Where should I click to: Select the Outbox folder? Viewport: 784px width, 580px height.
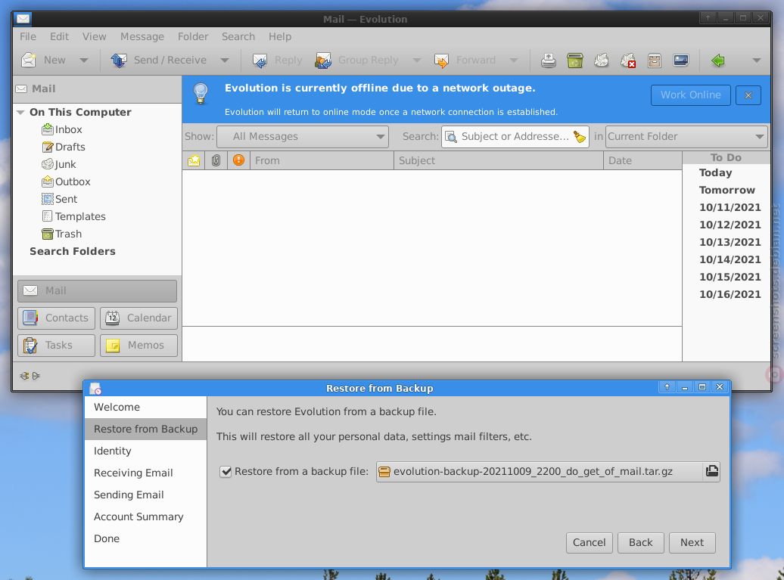pos(66,181)
